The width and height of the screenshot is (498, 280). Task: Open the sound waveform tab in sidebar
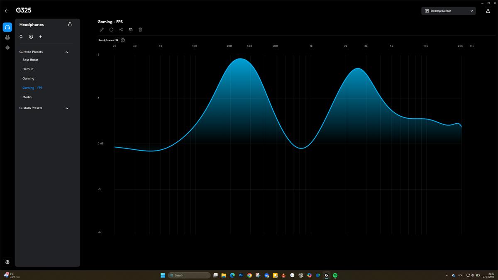click(x=7, y=48)
